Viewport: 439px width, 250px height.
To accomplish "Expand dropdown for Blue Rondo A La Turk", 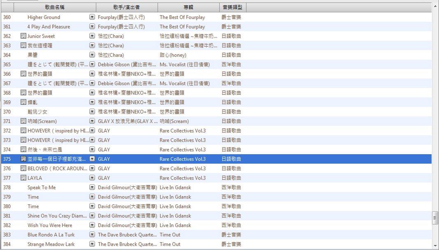I will coord(92,235).
